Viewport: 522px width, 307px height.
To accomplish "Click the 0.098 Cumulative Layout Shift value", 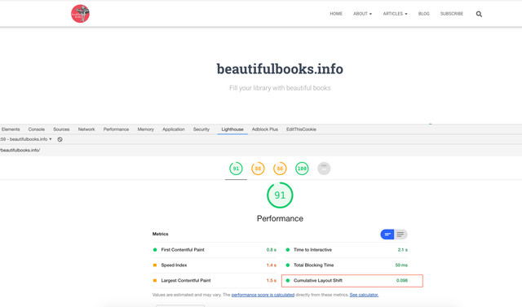I will (x=402, y=280).
